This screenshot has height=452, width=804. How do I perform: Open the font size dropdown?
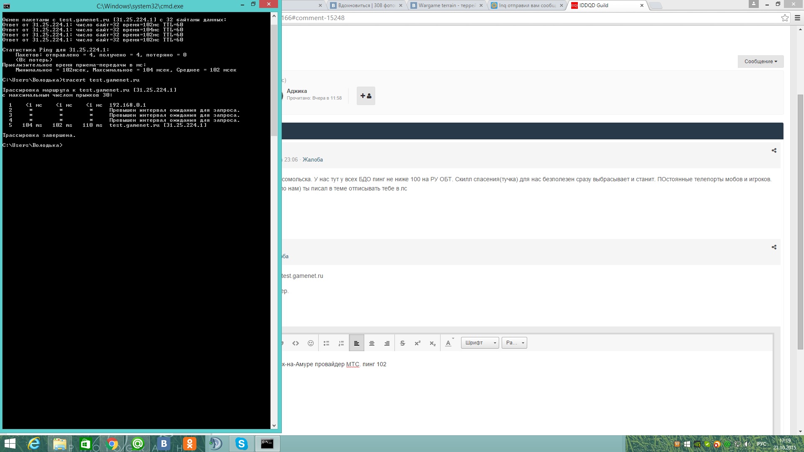[514, 343]
